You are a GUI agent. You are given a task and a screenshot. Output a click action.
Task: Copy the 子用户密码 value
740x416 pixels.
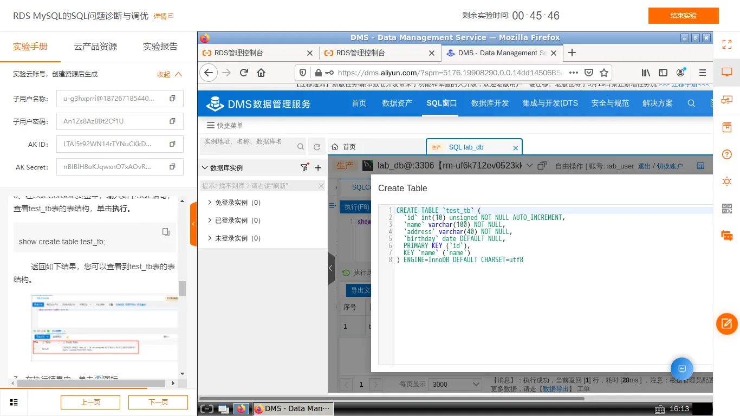click(172, 121)
